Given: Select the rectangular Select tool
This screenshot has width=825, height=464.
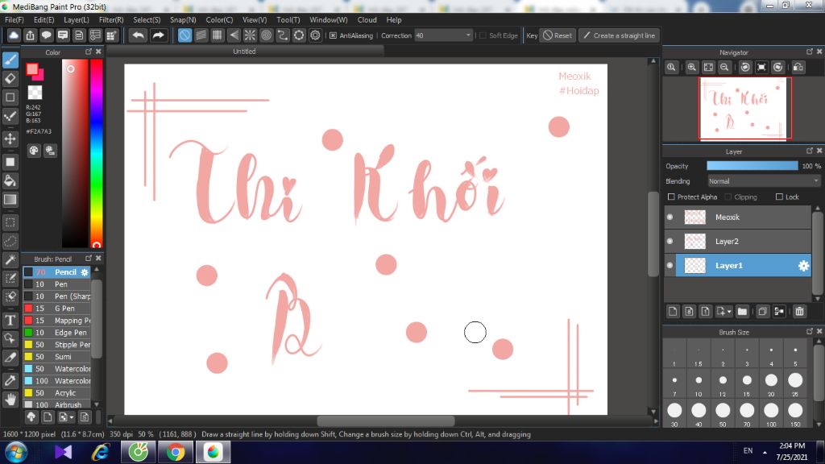Looking at the screenshot, I should coord(10,222).
